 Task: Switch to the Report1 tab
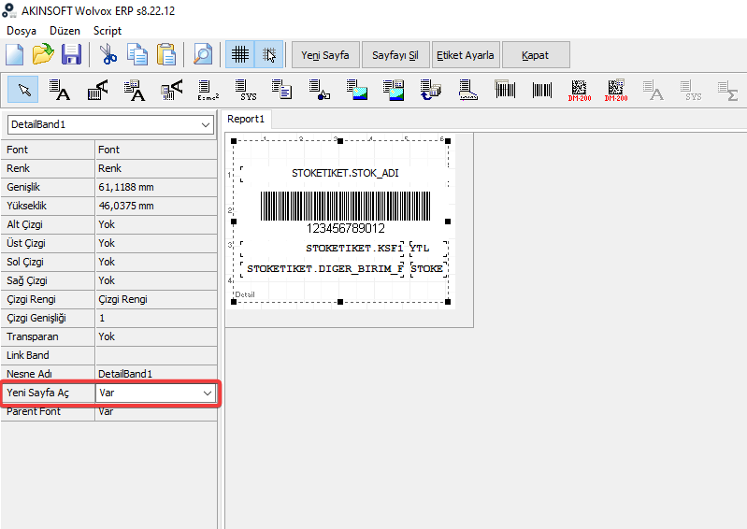(x=246, y=119)
